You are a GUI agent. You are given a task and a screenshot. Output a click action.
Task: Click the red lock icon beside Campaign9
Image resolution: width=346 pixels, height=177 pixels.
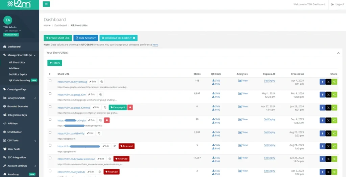click(130, 107)
